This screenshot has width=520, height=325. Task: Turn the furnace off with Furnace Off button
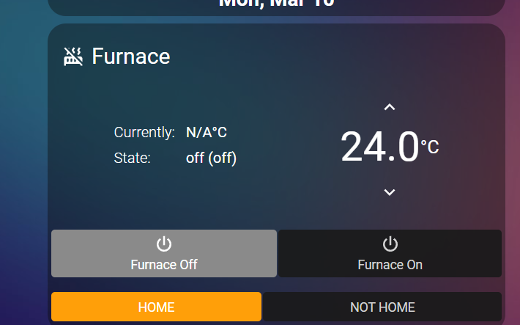[x=164, y=254]
